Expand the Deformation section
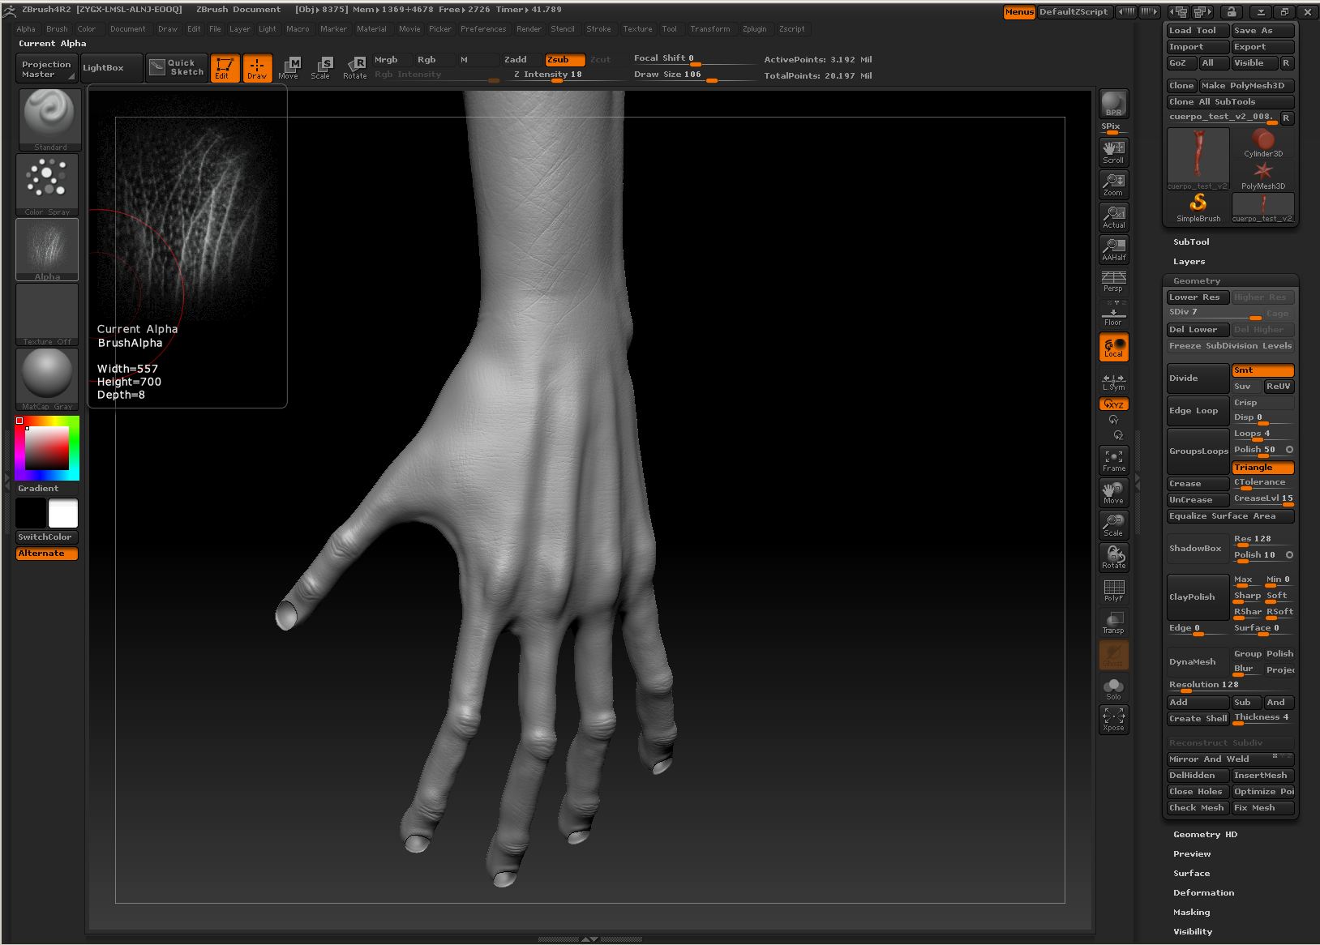The image size is (1320, 945). (x=1203, y=893)
